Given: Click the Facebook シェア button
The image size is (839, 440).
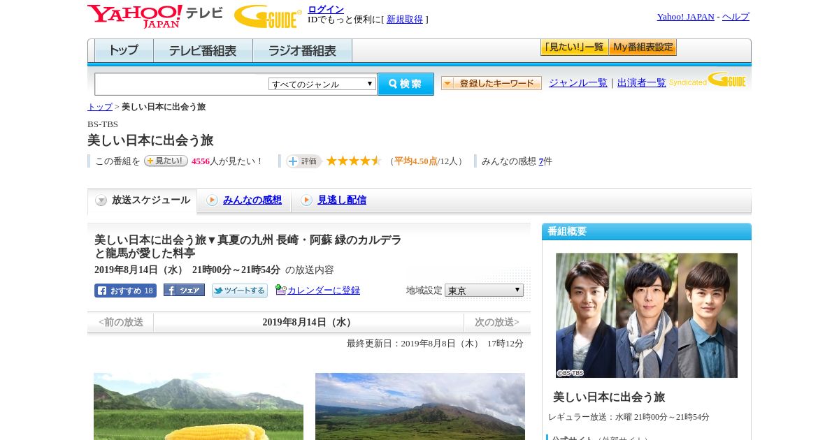Looking at the screenshot, I should 184,290.
